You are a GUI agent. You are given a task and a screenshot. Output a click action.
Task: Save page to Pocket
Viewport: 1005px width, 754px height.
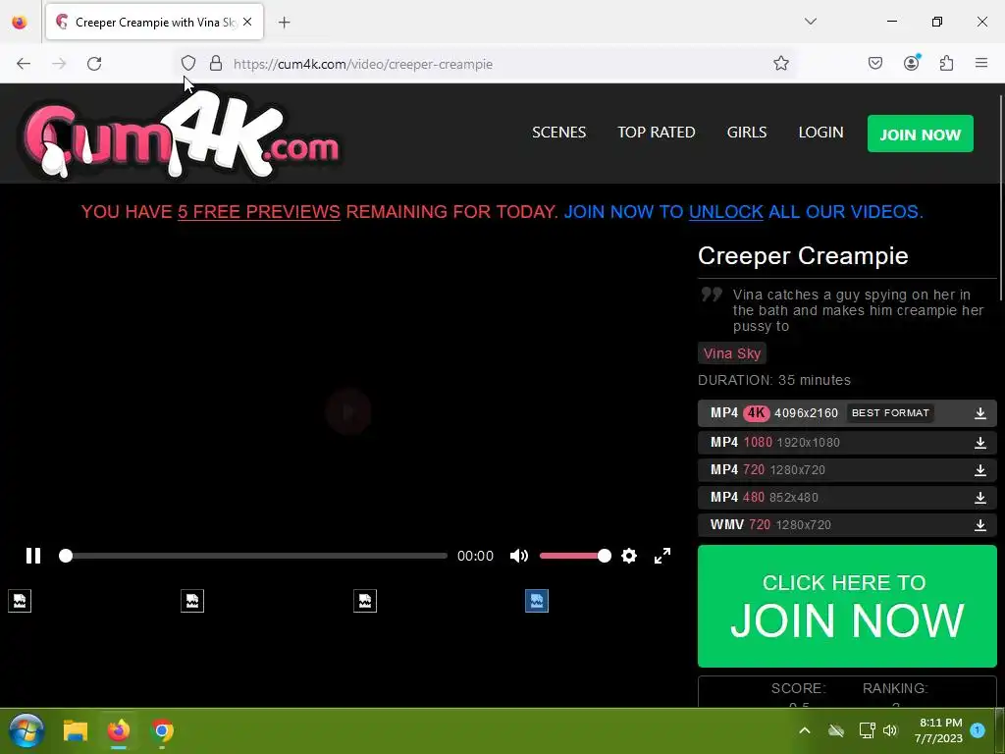874,64
